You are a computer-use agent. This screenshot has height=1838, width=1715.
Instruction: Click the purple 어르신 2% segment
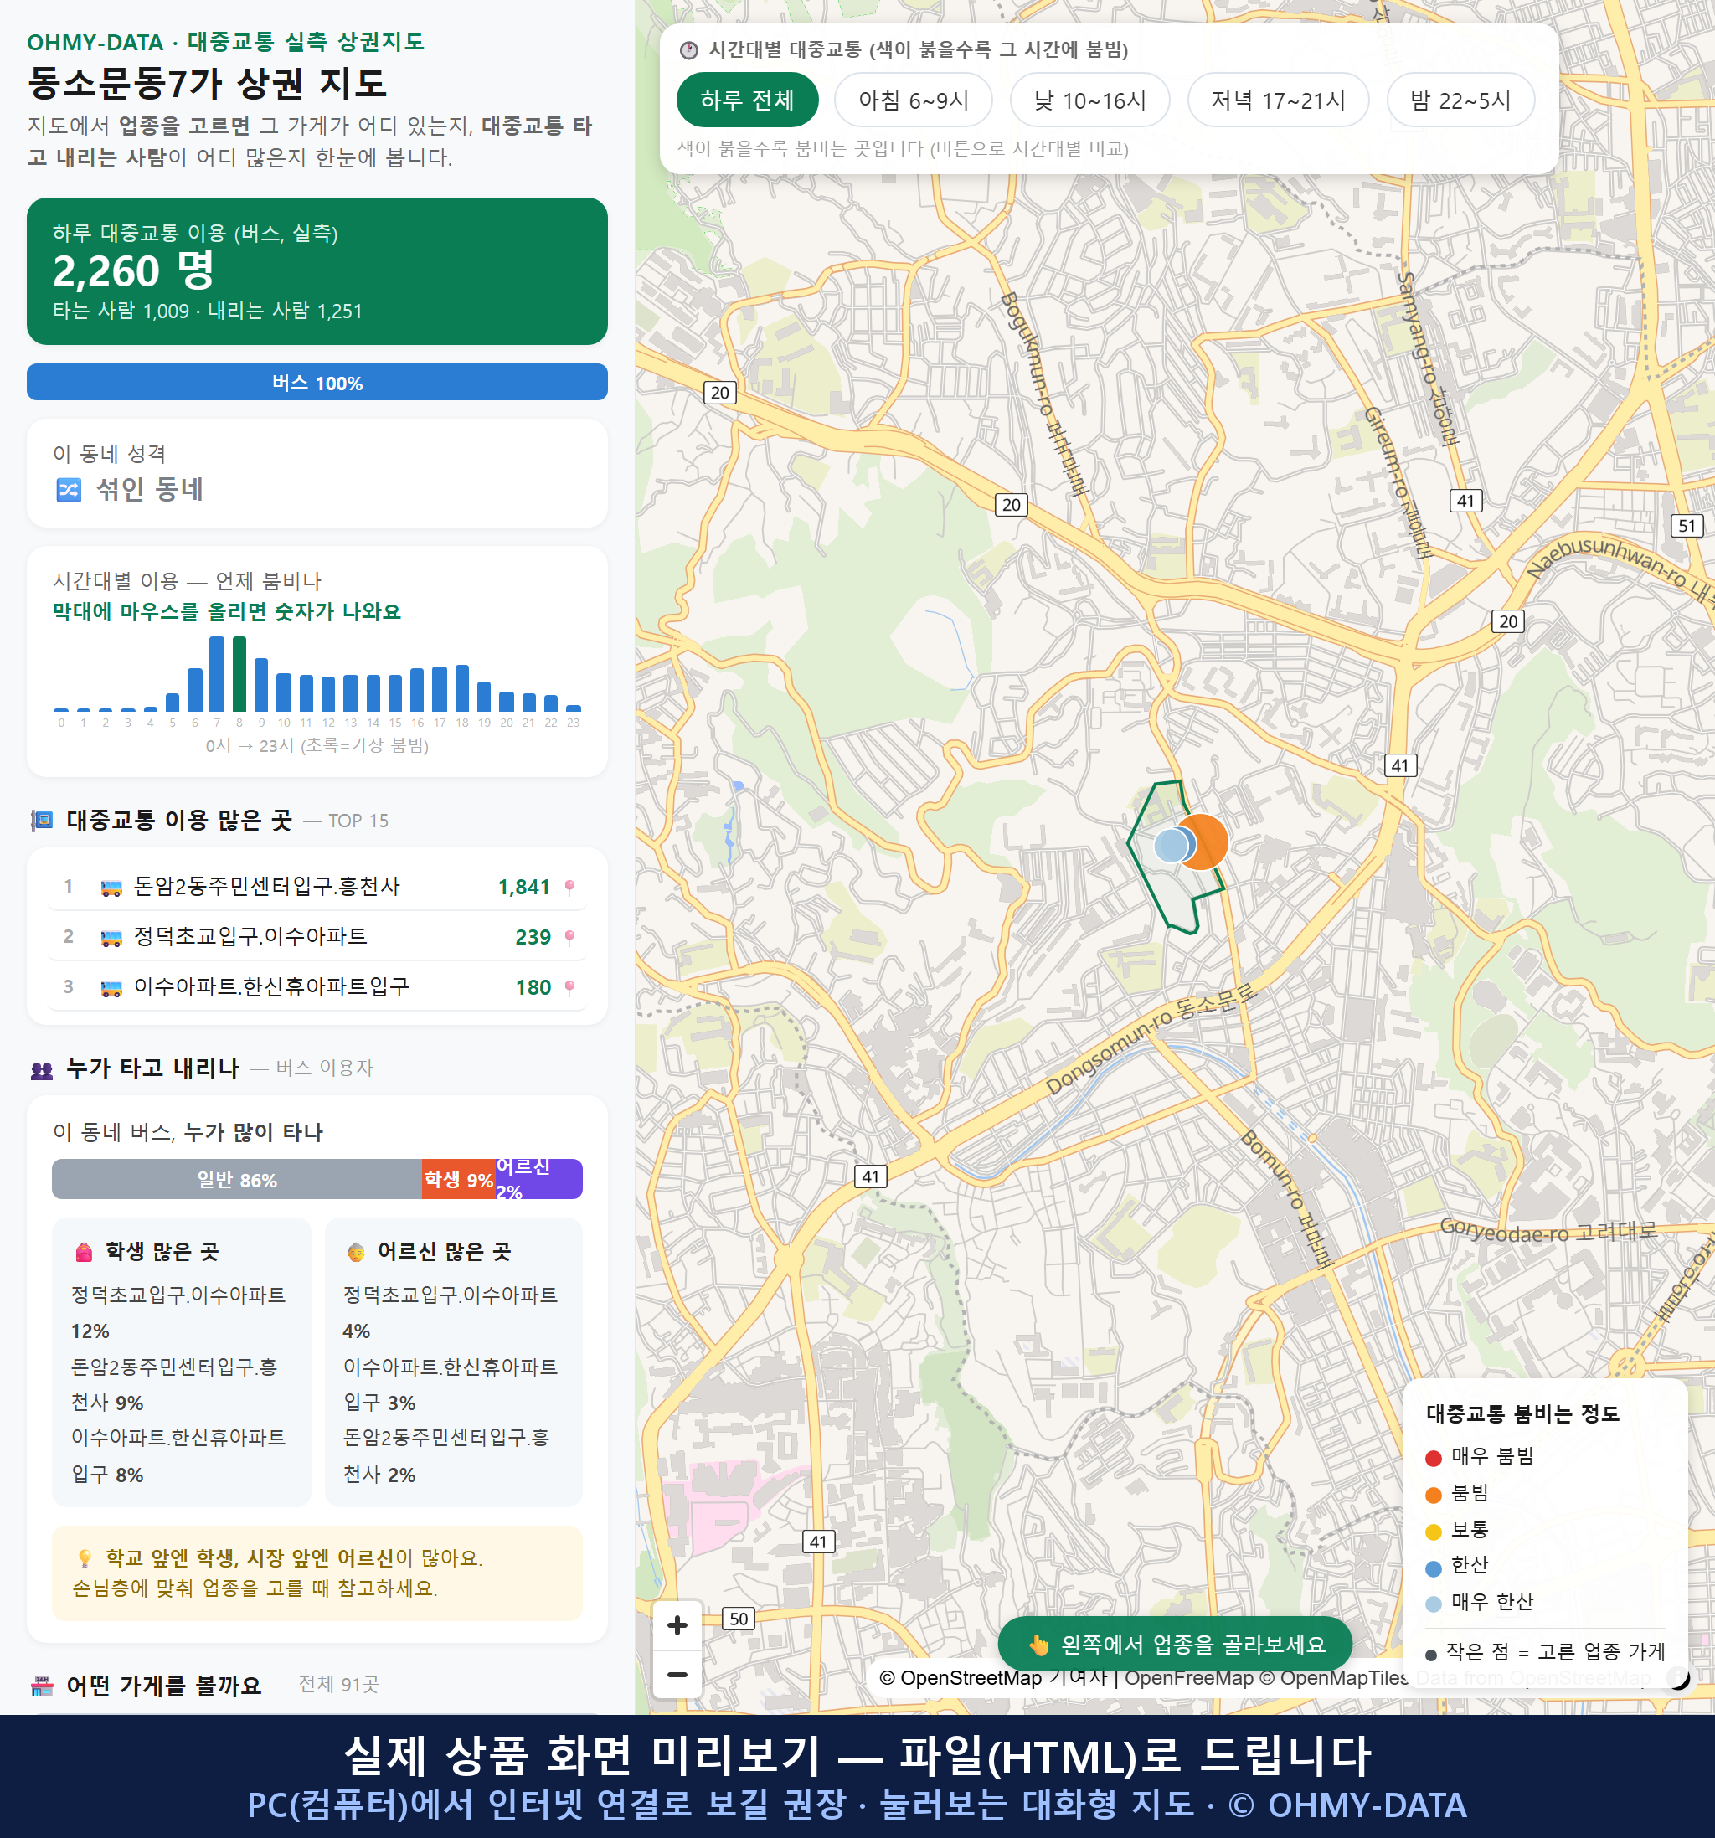tap(539, 1179)
